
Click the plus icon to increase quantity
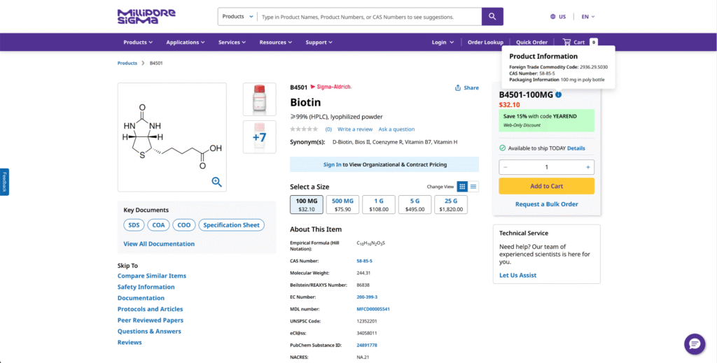click(x=587, y=167)
